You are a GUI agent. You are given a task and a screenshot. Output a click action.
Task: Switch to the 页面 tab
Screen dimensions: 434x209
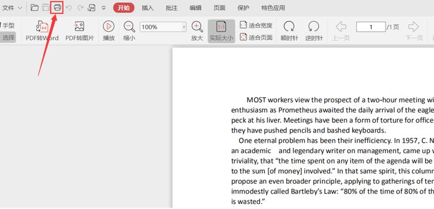coord(219,8)
